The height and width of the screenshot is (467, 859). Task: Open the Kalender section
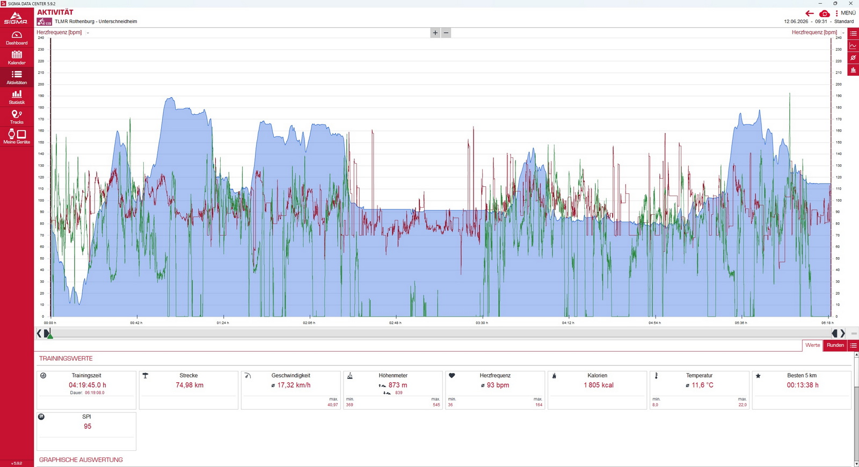pos(17,57)
